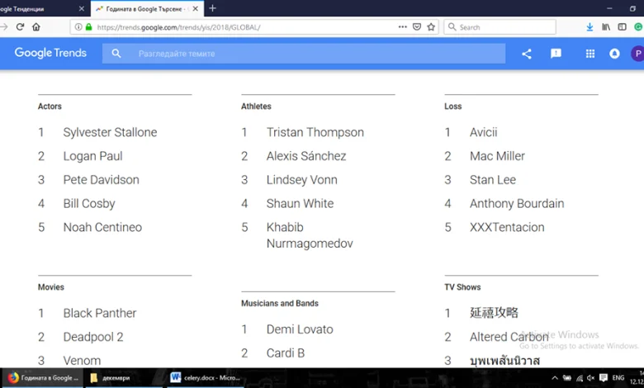Click Alexis Sánchez entry
The image size is (644, 388).
(x=306, y=156)
